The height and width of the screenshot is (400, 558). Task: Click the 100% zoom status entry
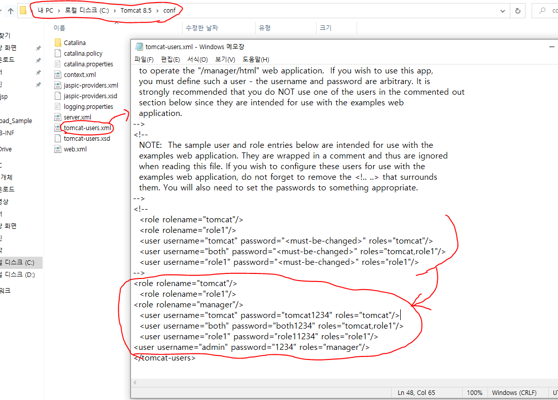[474, 392]
